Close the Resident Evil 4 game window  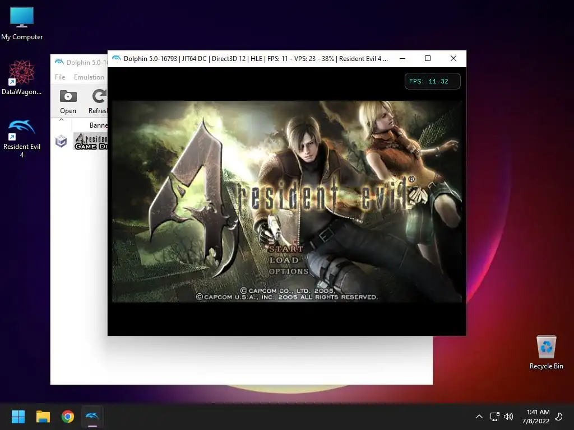pos(453,58)
